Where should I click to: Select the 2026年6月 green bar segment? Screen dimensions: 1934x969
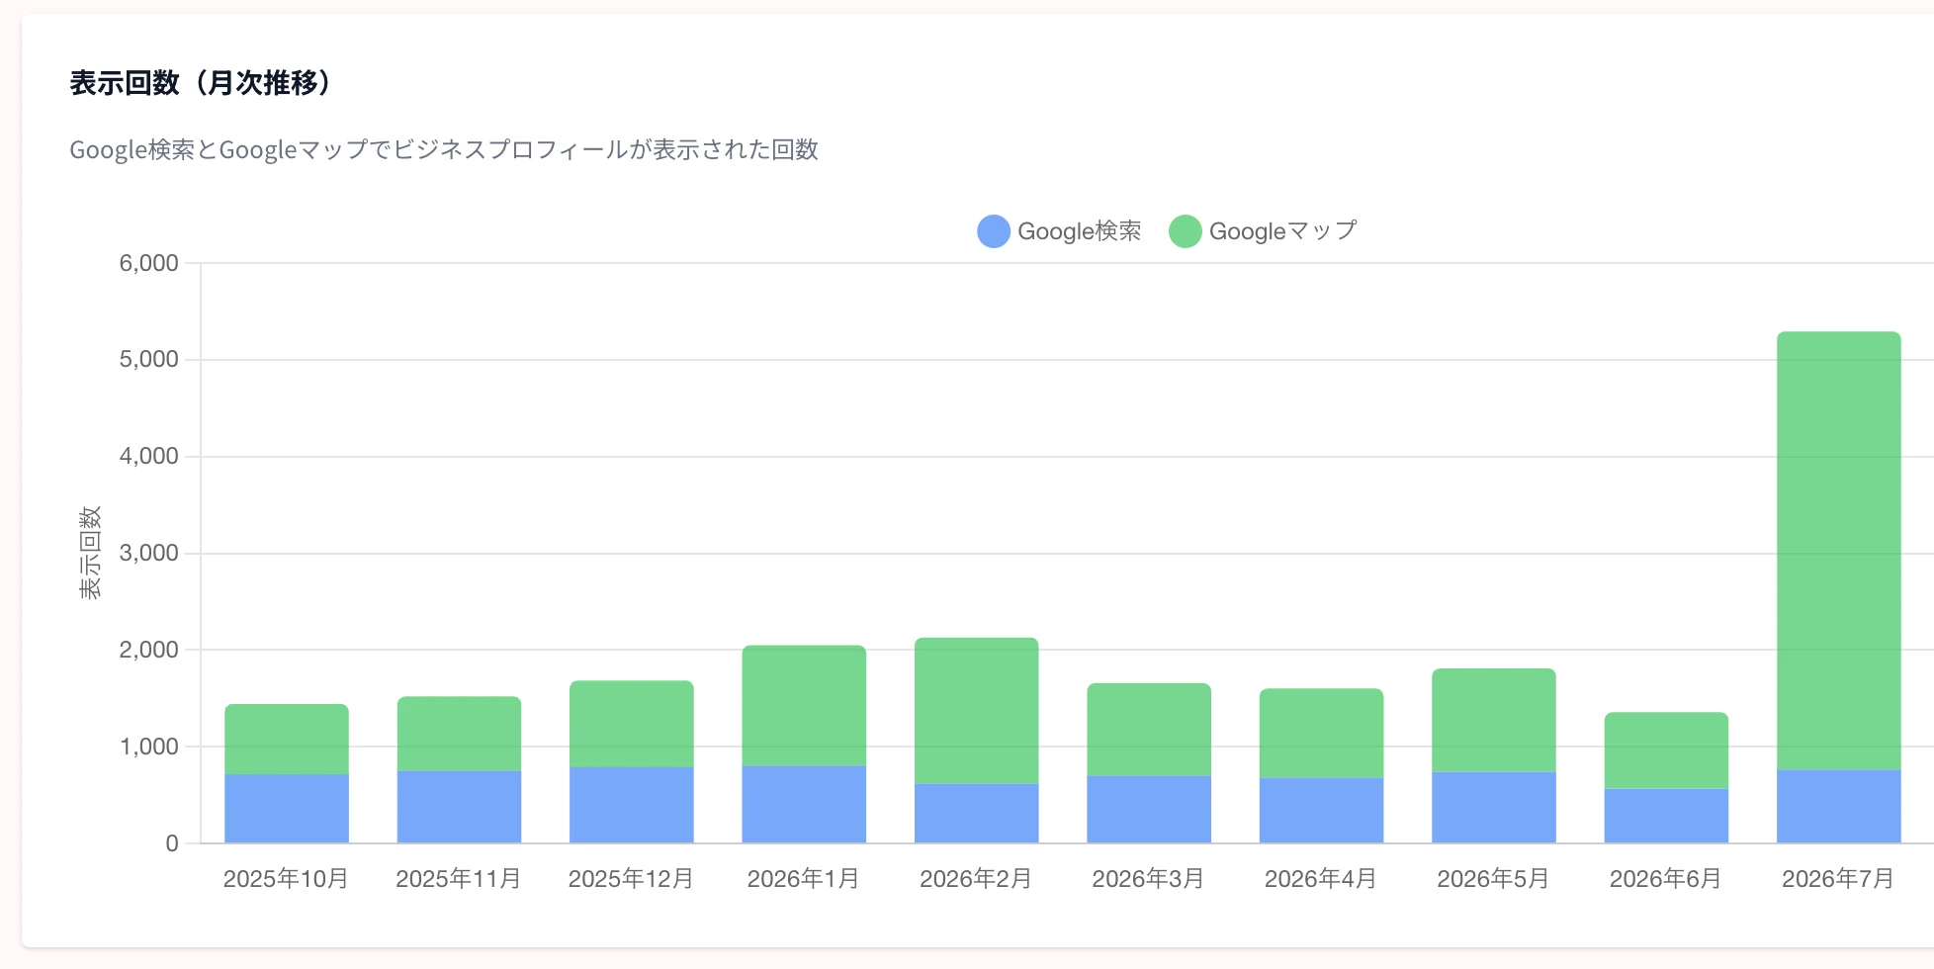click(x=1666, y=750)
